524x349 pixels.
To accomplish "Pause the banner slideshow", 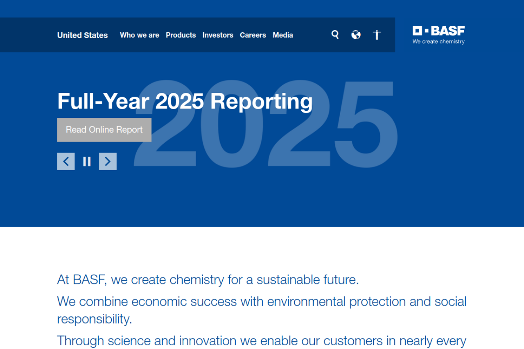I will [87, 161].
